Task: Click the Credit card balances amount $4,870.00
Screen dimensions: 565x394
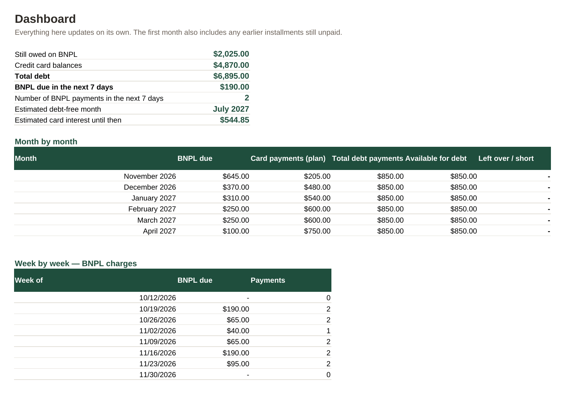Action: [231, 65]
